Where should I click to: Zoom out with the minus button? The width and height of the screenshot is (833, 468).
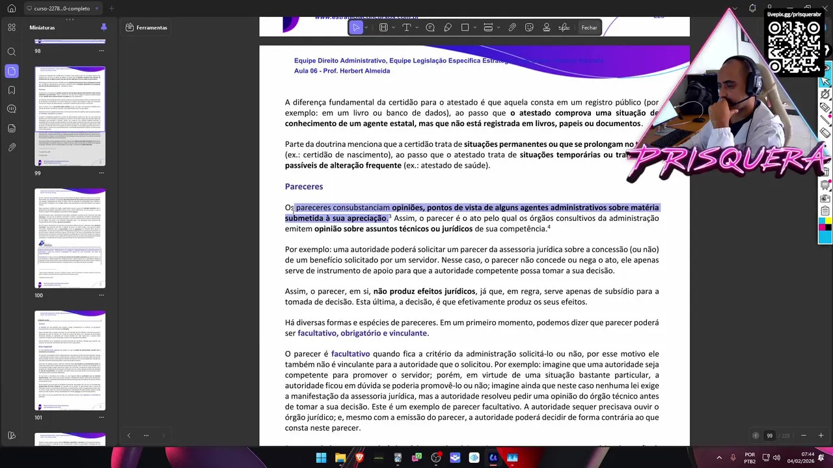point(804,435)
